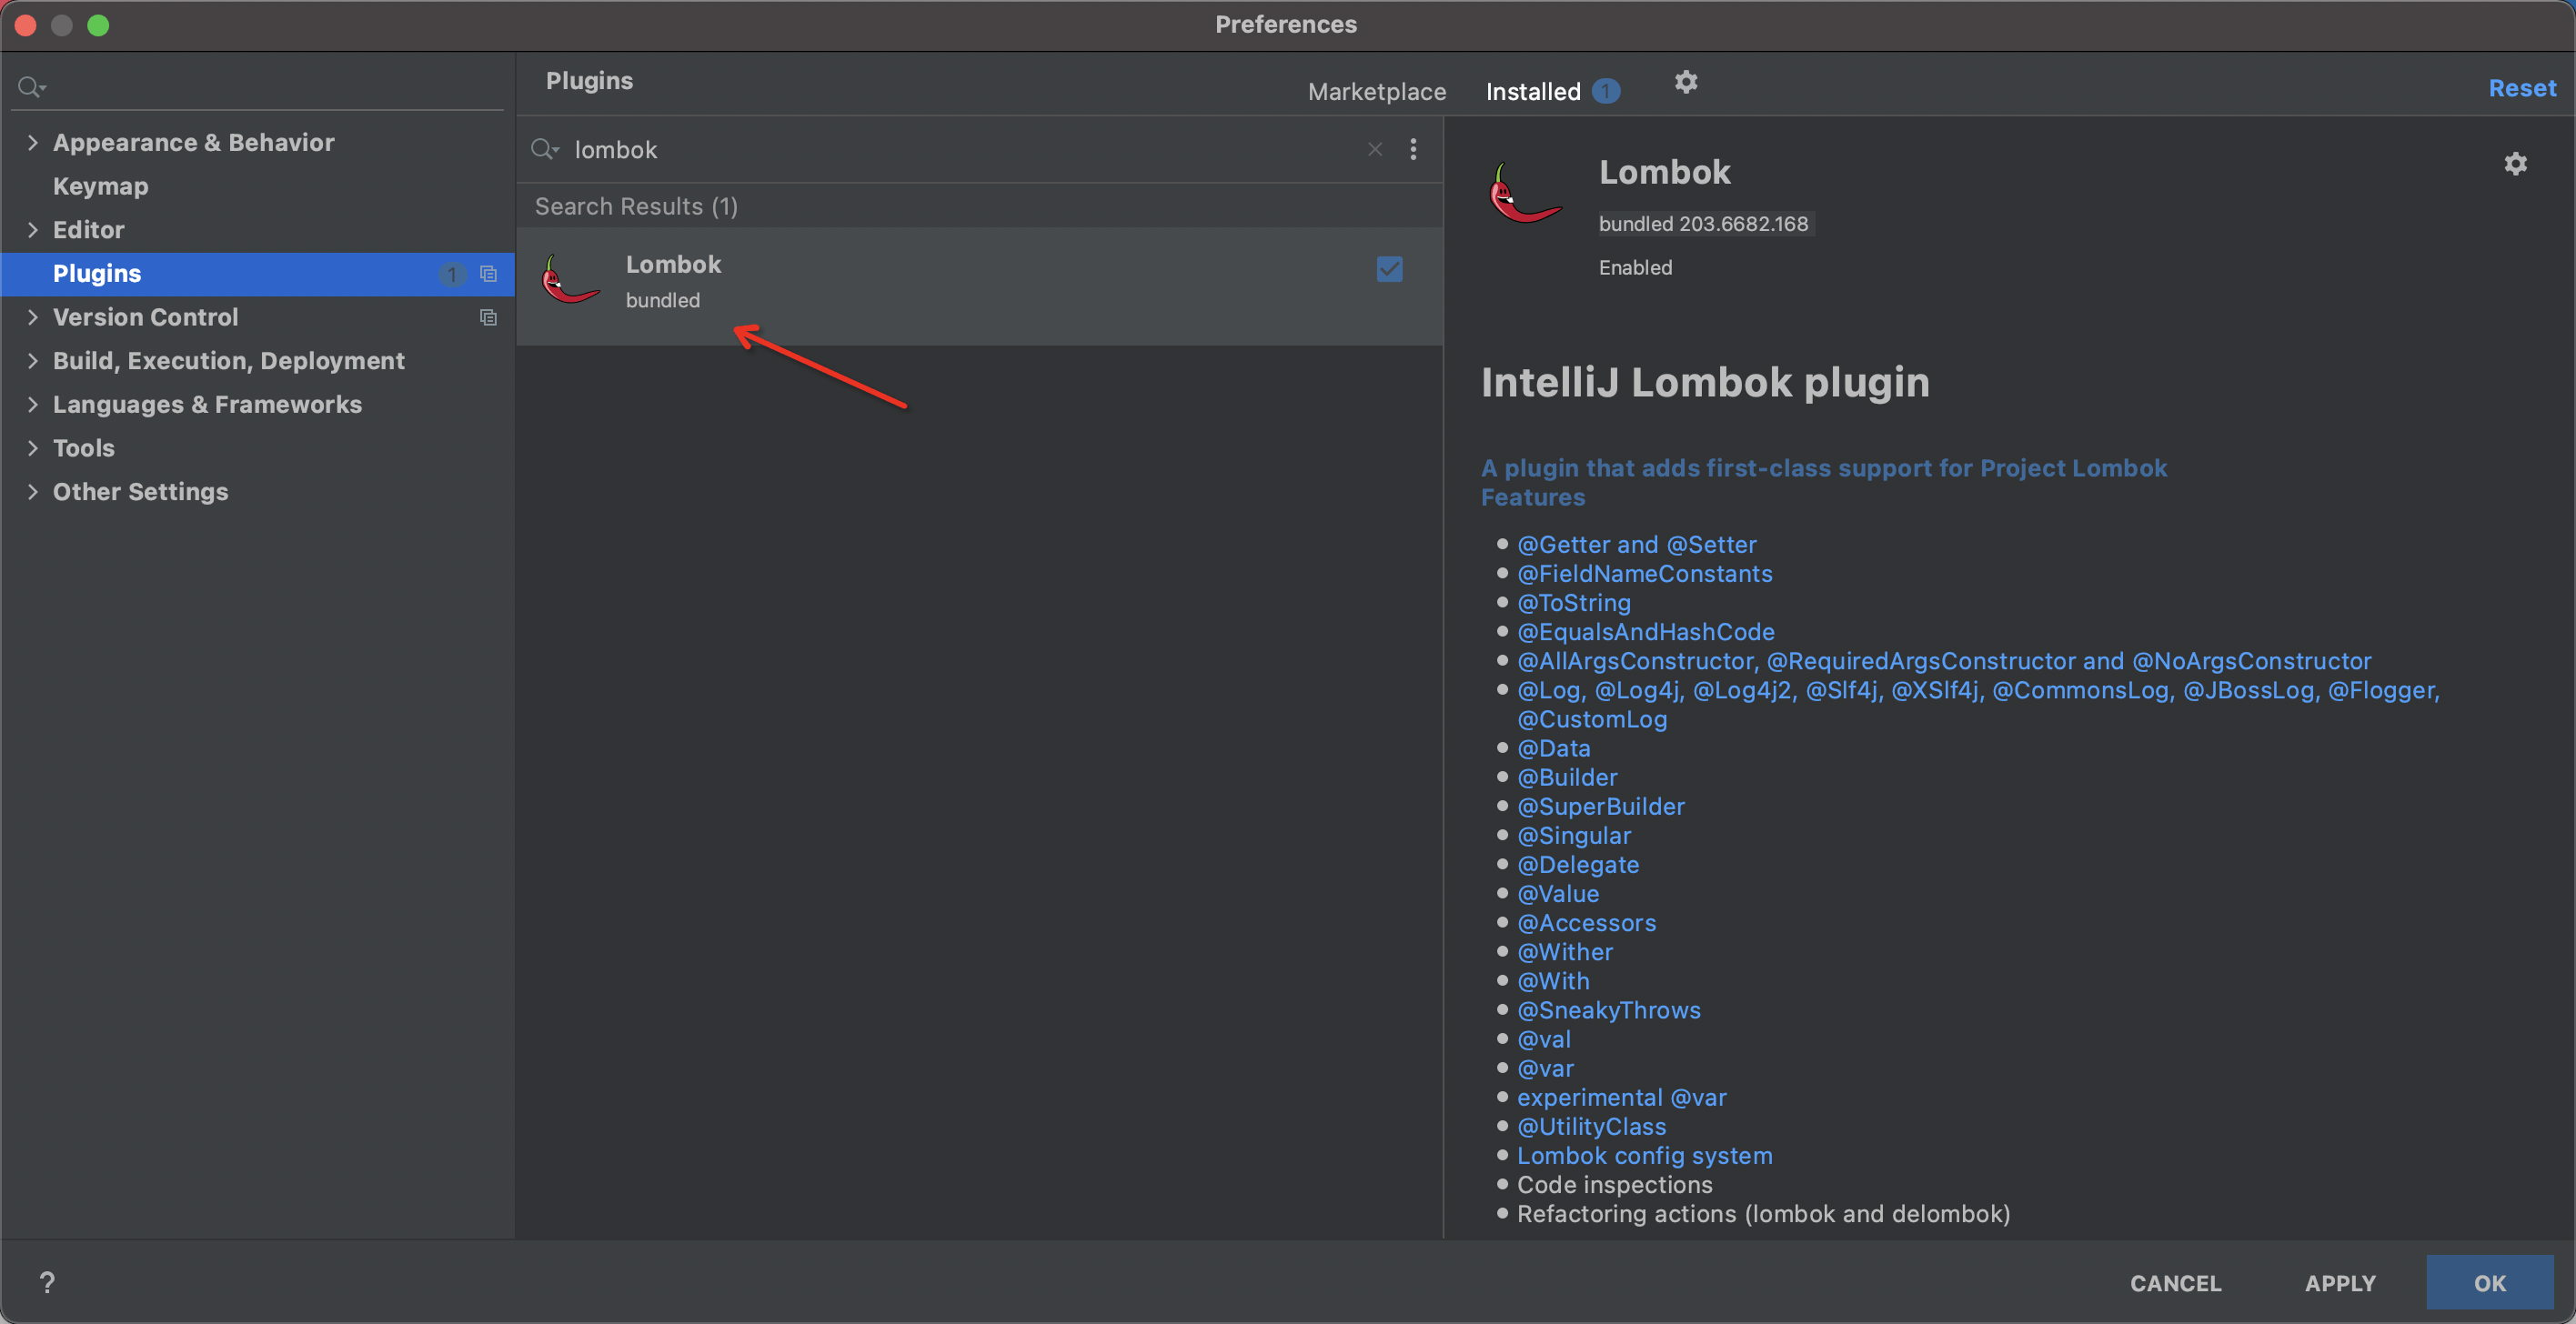Image resolution: width=2576 pixels, height=1324 pixels.
Task: Click the Reset link
Action: pyautogui.click(x=2521, y=88)
